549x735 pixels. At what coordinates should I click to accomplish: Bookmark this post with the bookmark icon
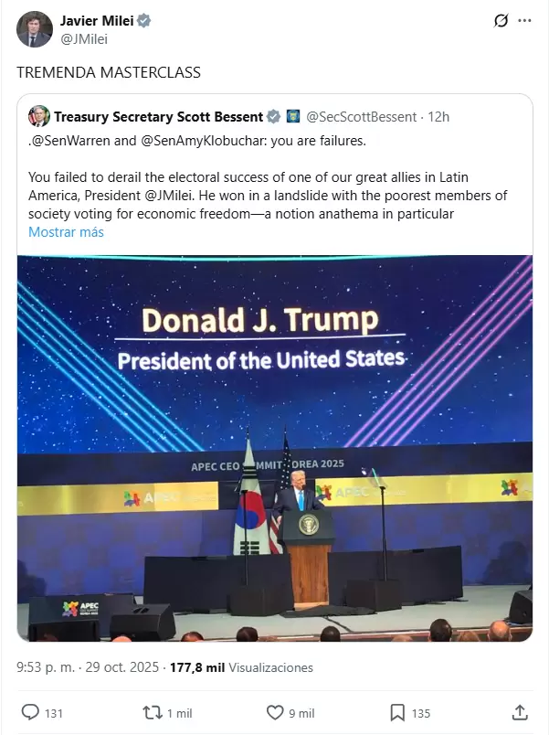[x=397, y=712]
